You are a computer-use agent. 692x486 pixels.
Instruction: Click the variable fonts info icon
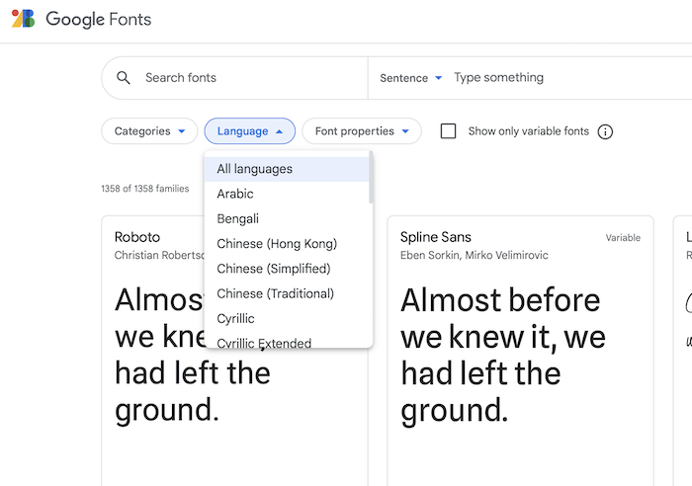point(605,131)
